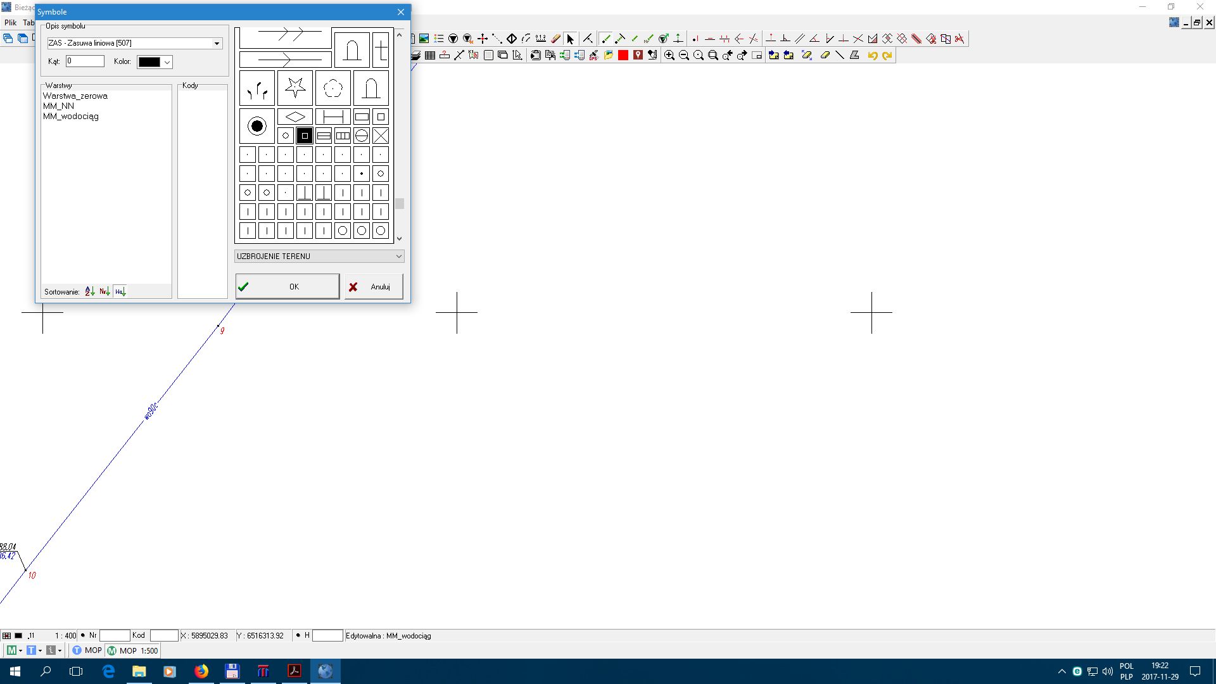Open the UZBROJENIE TERENU category dropdown

coord(319,256)
